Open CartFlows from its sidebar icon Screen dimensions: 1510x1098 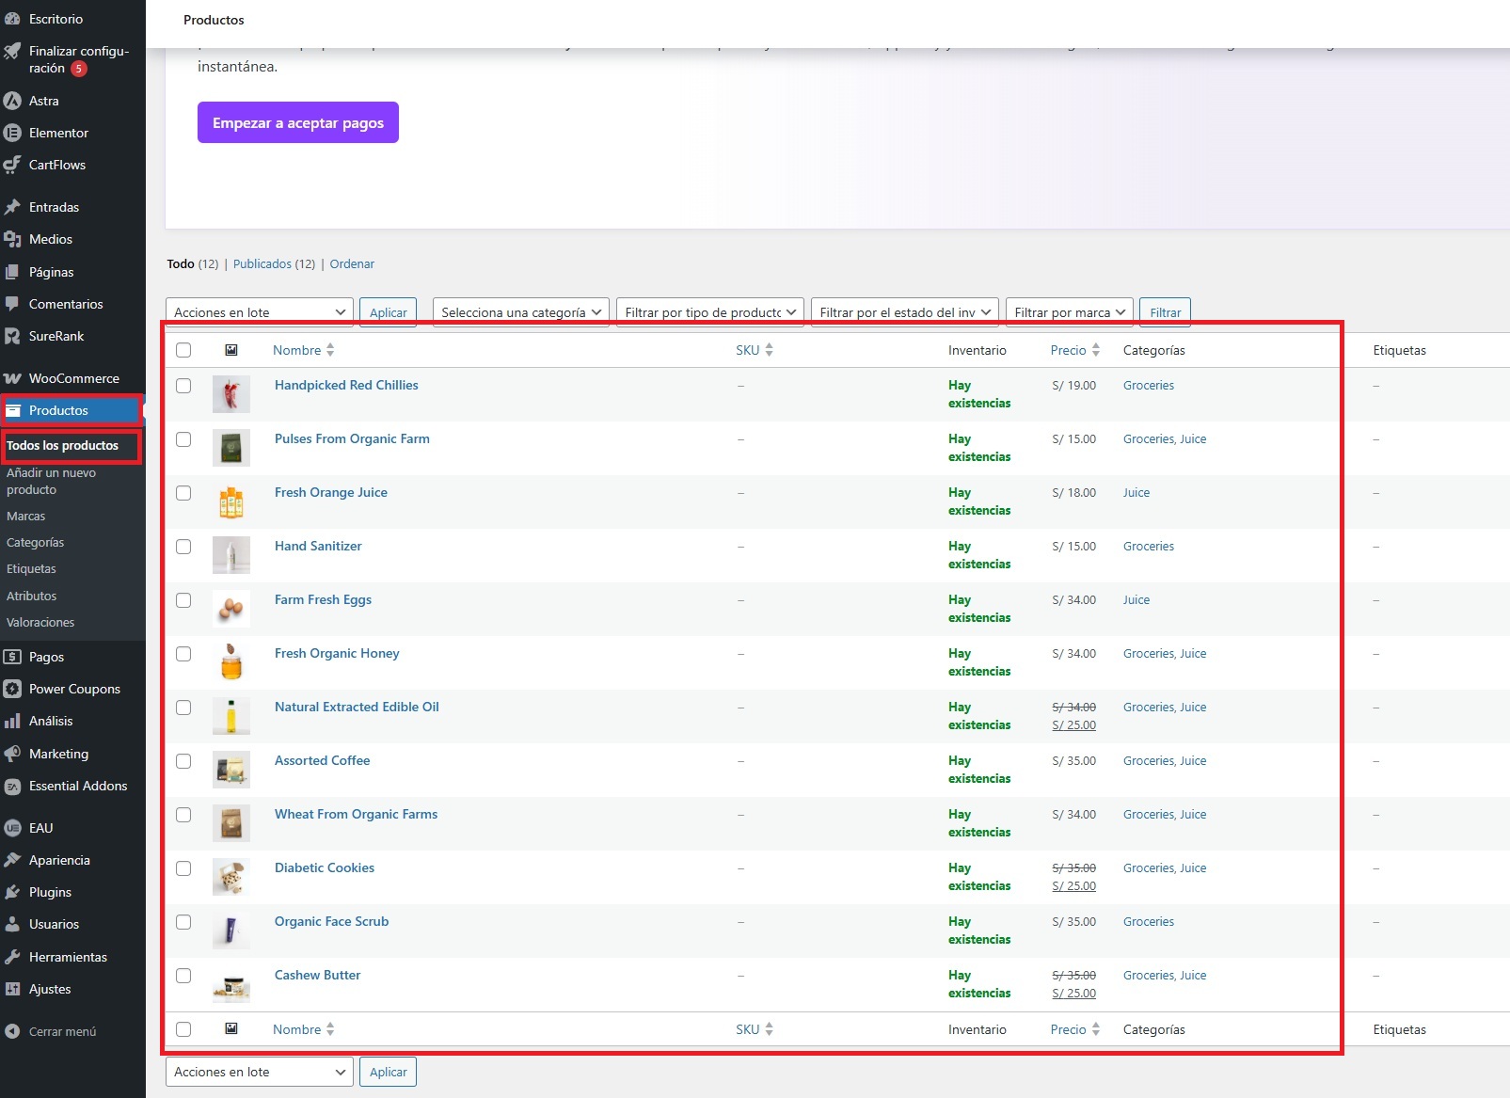pyautogui.click(x=12, y=165)
